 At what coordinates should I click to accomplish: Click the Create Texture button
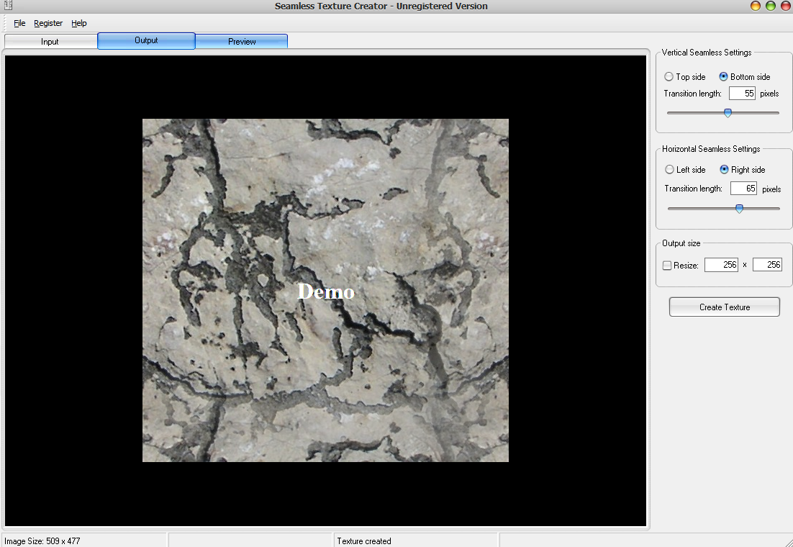pos(724,307)
